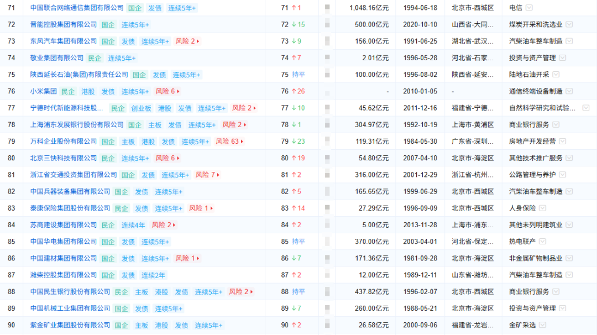Expand the 电信 industry dropdown for 中国联合网络通信

tap(529, 8)
